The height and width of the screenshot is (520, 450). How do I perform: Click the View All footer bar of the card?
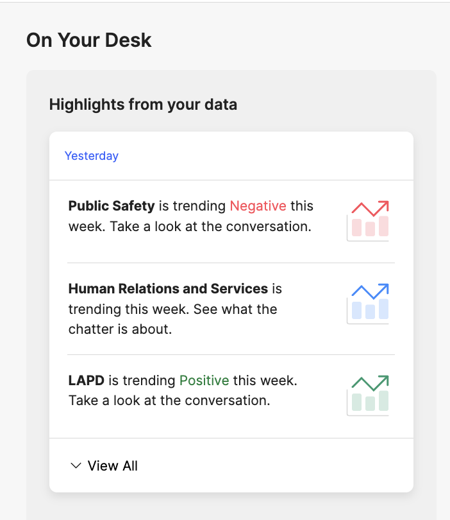[231, 465]
